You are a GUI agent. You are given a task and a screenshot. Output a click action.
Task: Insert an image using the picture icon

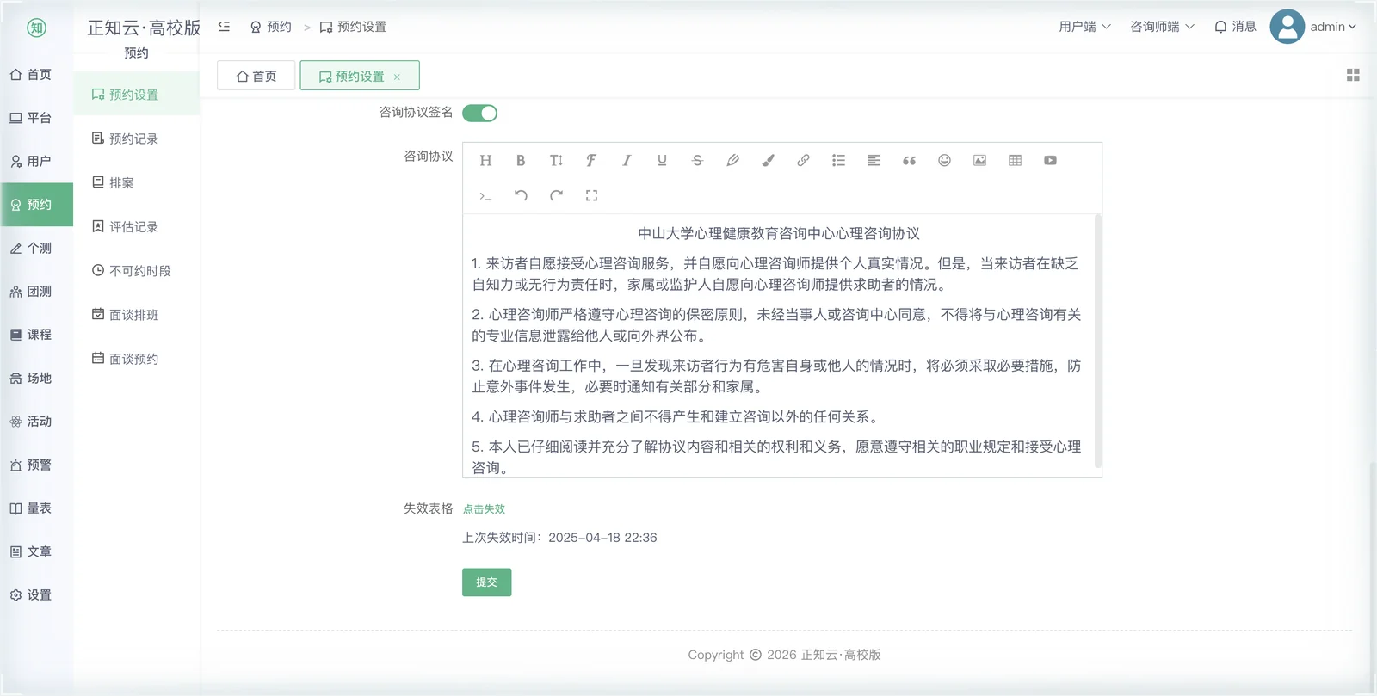click(979, 161)
